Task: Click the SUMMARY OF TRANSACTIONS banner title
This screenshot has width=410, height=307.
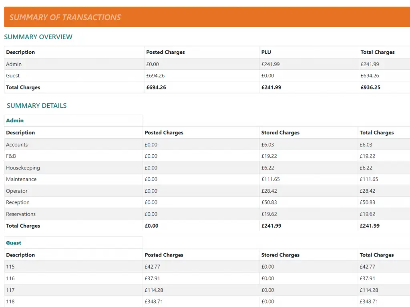Action: (65, 17)
